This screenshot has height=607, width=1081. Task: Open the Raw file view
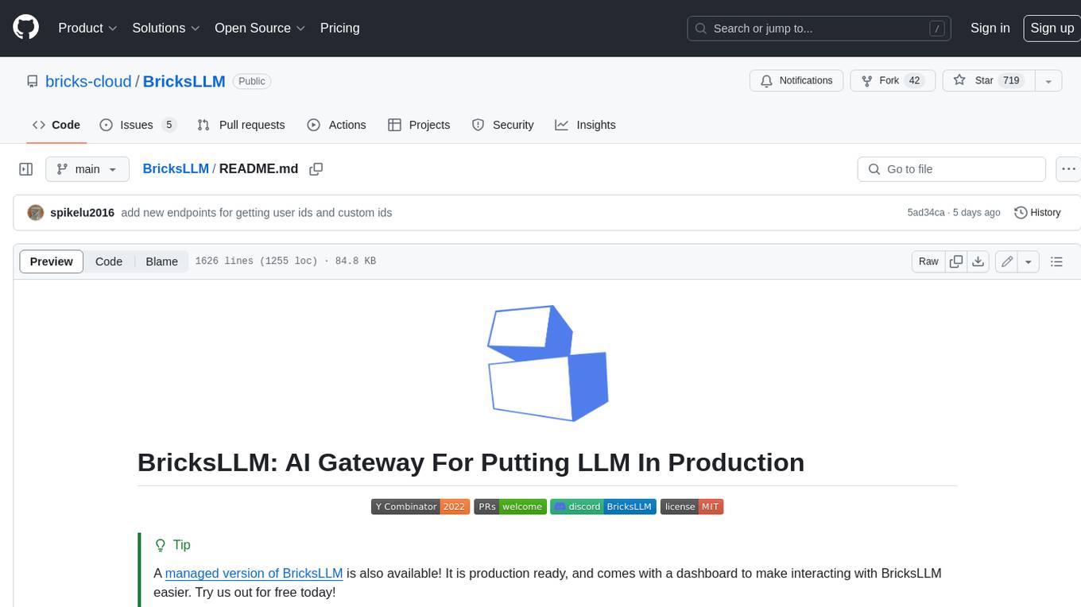click(x=928, y=261)
